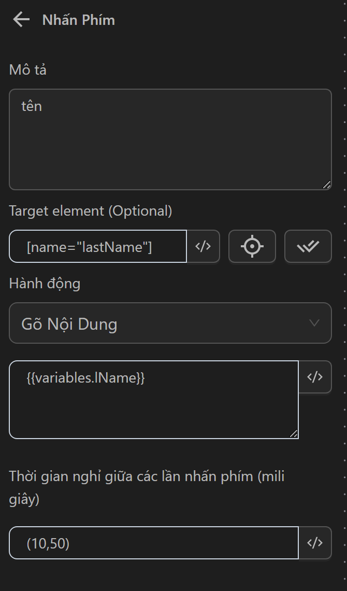Focus the Mô tả description textarea
Viewport: 347px width, 591px height.
[170, 139]
